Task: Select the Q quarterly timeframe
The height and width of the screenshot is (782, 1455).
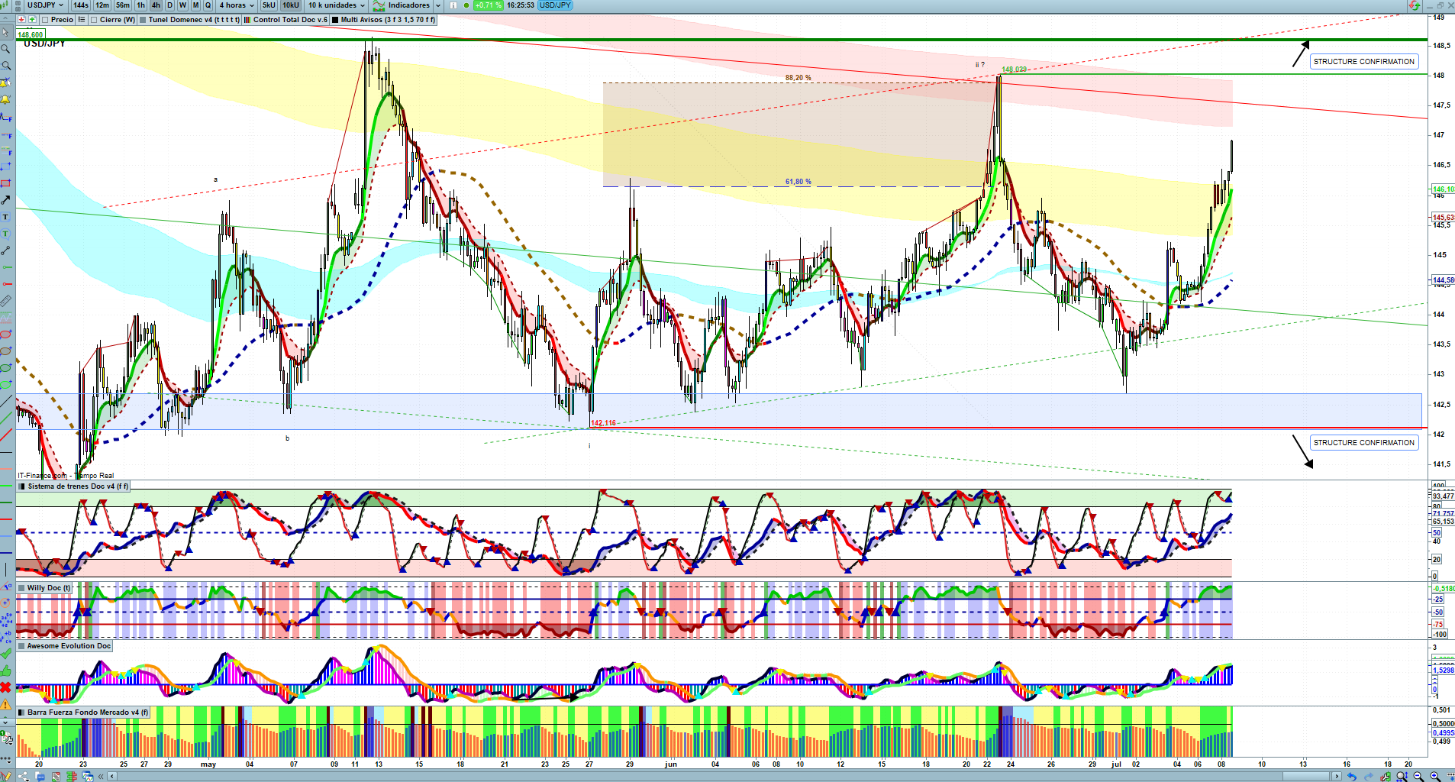Action: coord(208,5)
